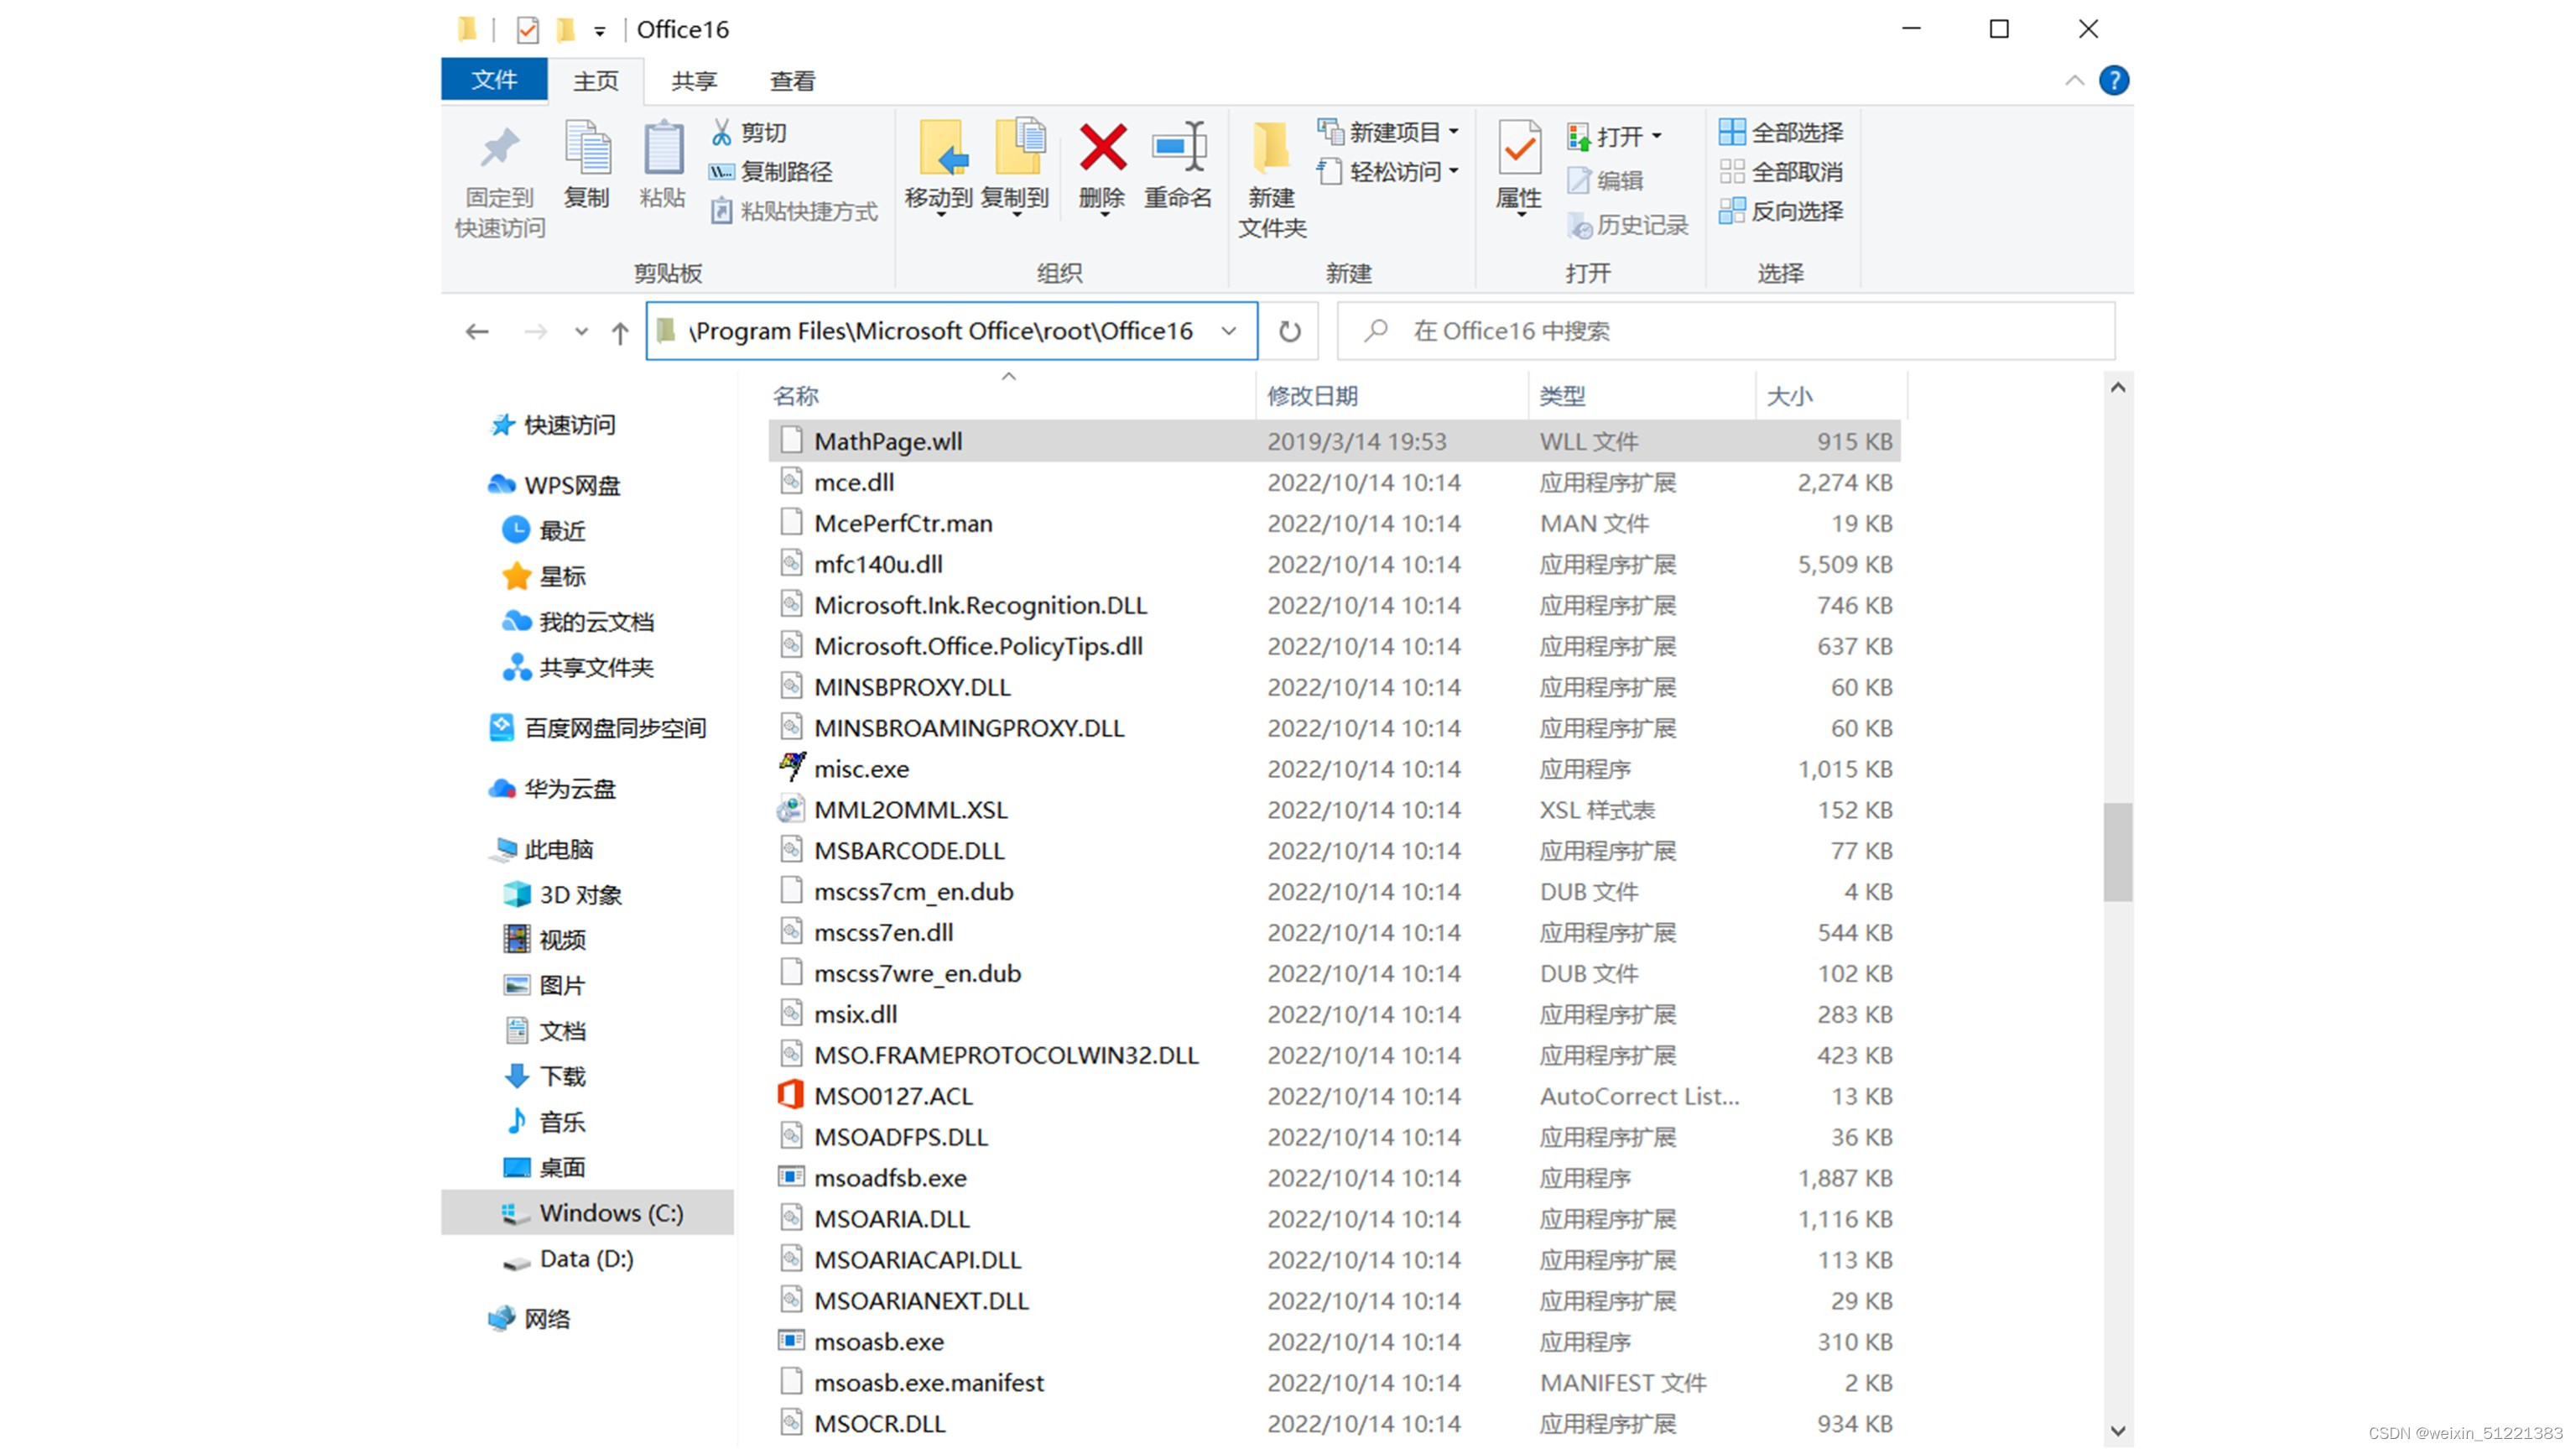Click the vertical scrollbar thumb in file list
The image size is (2576, 1449).
click(x=2117, y=851)
